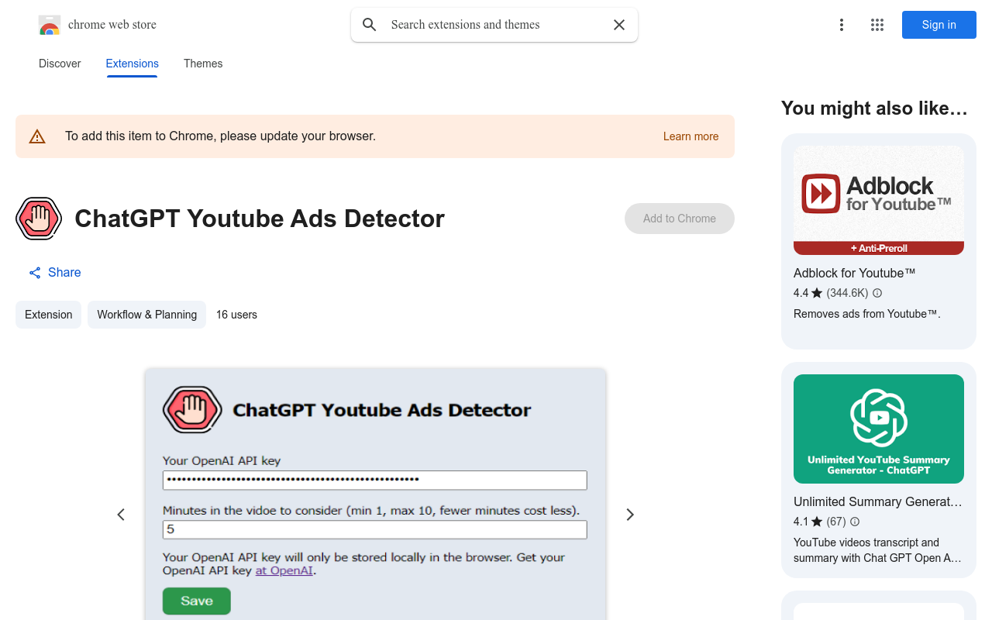Click the banner text about updating your browser
The height and width of the screenshot is (620, 992).
coord(220,136)
